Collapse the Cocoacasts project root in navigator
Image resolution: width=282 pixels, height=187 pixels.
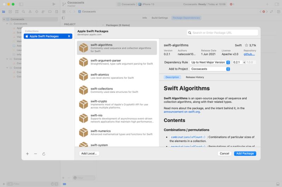(4, 19)
